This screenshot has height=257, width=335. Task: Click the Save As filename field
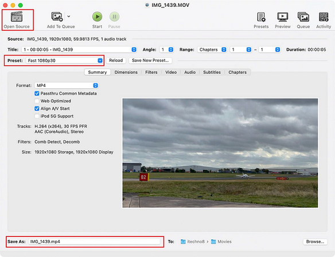(95, 242)
